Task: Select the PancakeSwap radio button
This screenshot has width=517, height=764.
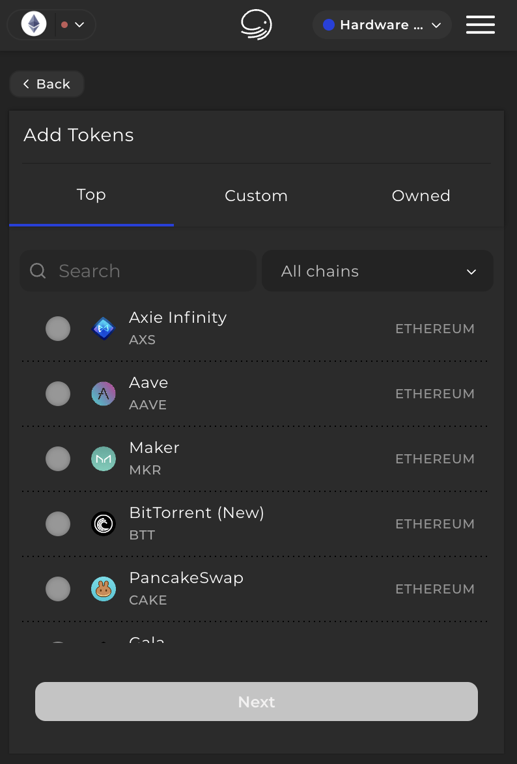Action: click(x=58, y=588)
